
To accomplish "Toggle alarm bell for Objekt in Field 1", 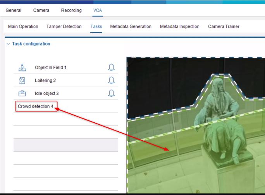I will (111, 68).
